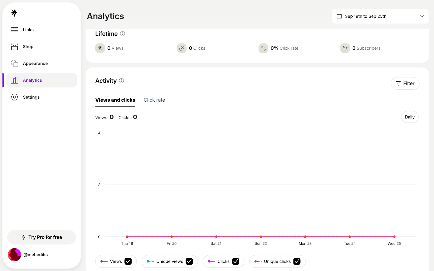Image resolution: width=434 pixels, height=271 pixels.
Task: Uncheck Unique clicks below the chart
Action: click(297, 261)
